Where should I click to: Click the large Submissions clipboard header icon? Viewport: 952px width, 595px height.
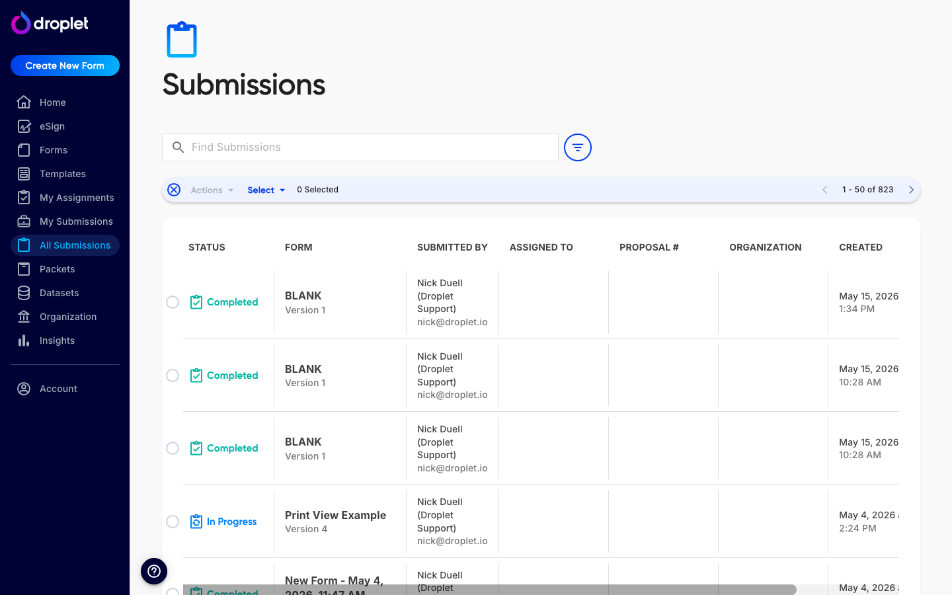(182, 40)
